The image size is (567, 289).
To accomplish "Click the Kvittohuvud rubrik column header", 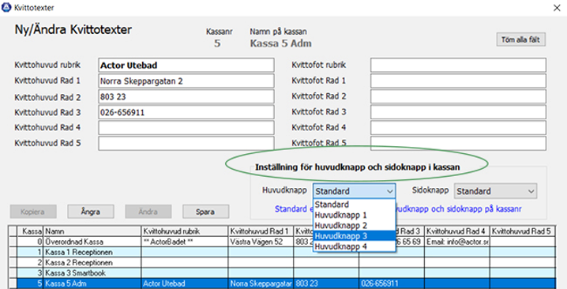I will (185, 231).
